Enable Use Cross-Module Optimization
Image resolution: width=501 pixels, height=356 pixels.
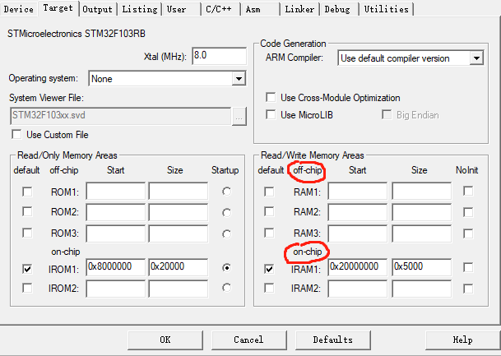[271, 97]
